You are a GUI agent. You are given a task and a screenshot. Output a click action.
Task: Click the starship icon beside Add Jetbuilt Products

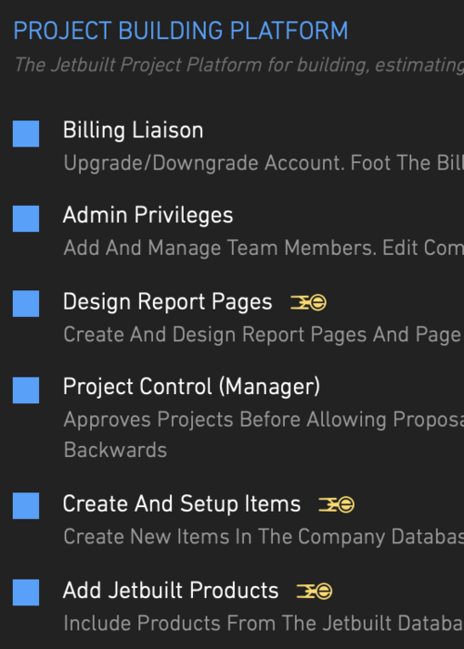point(314,592)
